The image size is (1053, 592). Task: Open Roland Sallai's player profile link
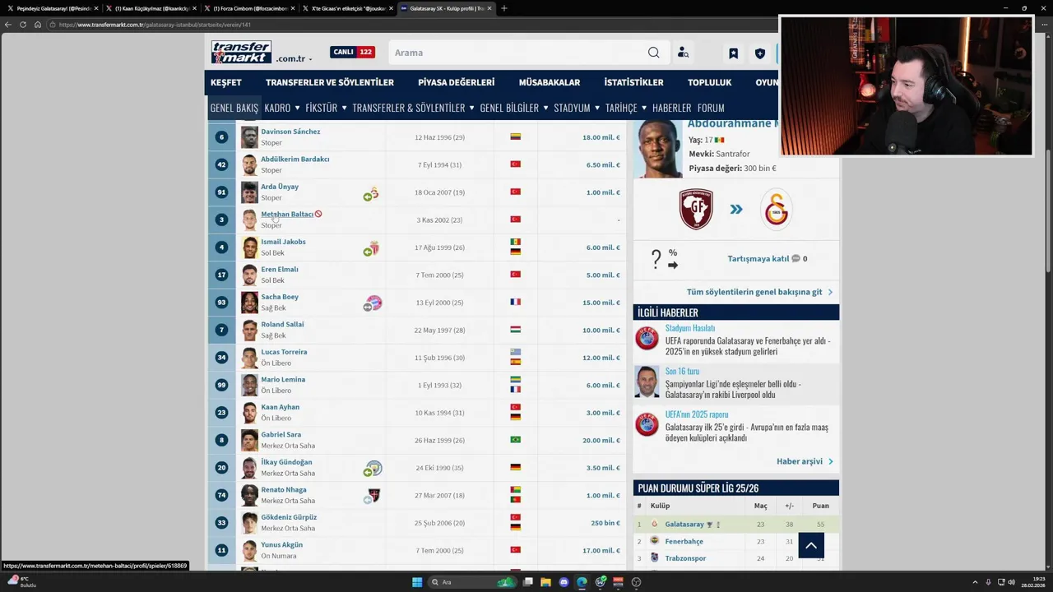point(282,324)
